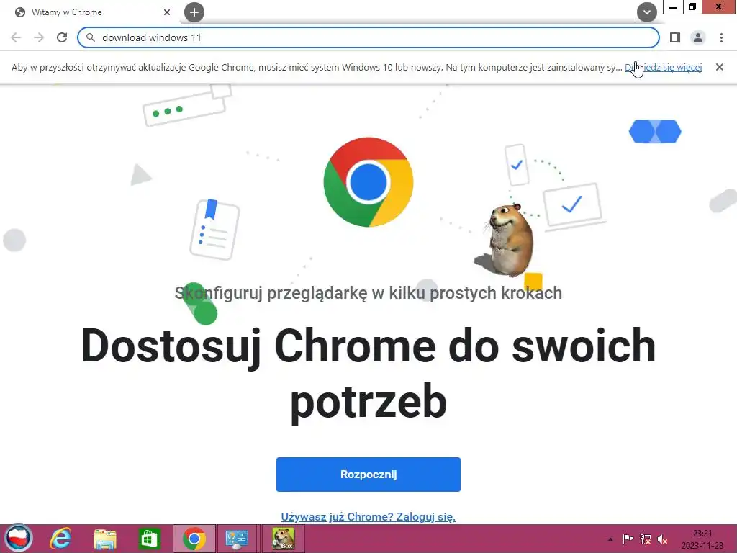Open the hamster Box taskbar app
The image size is (737, 553).
pos(283,539)
